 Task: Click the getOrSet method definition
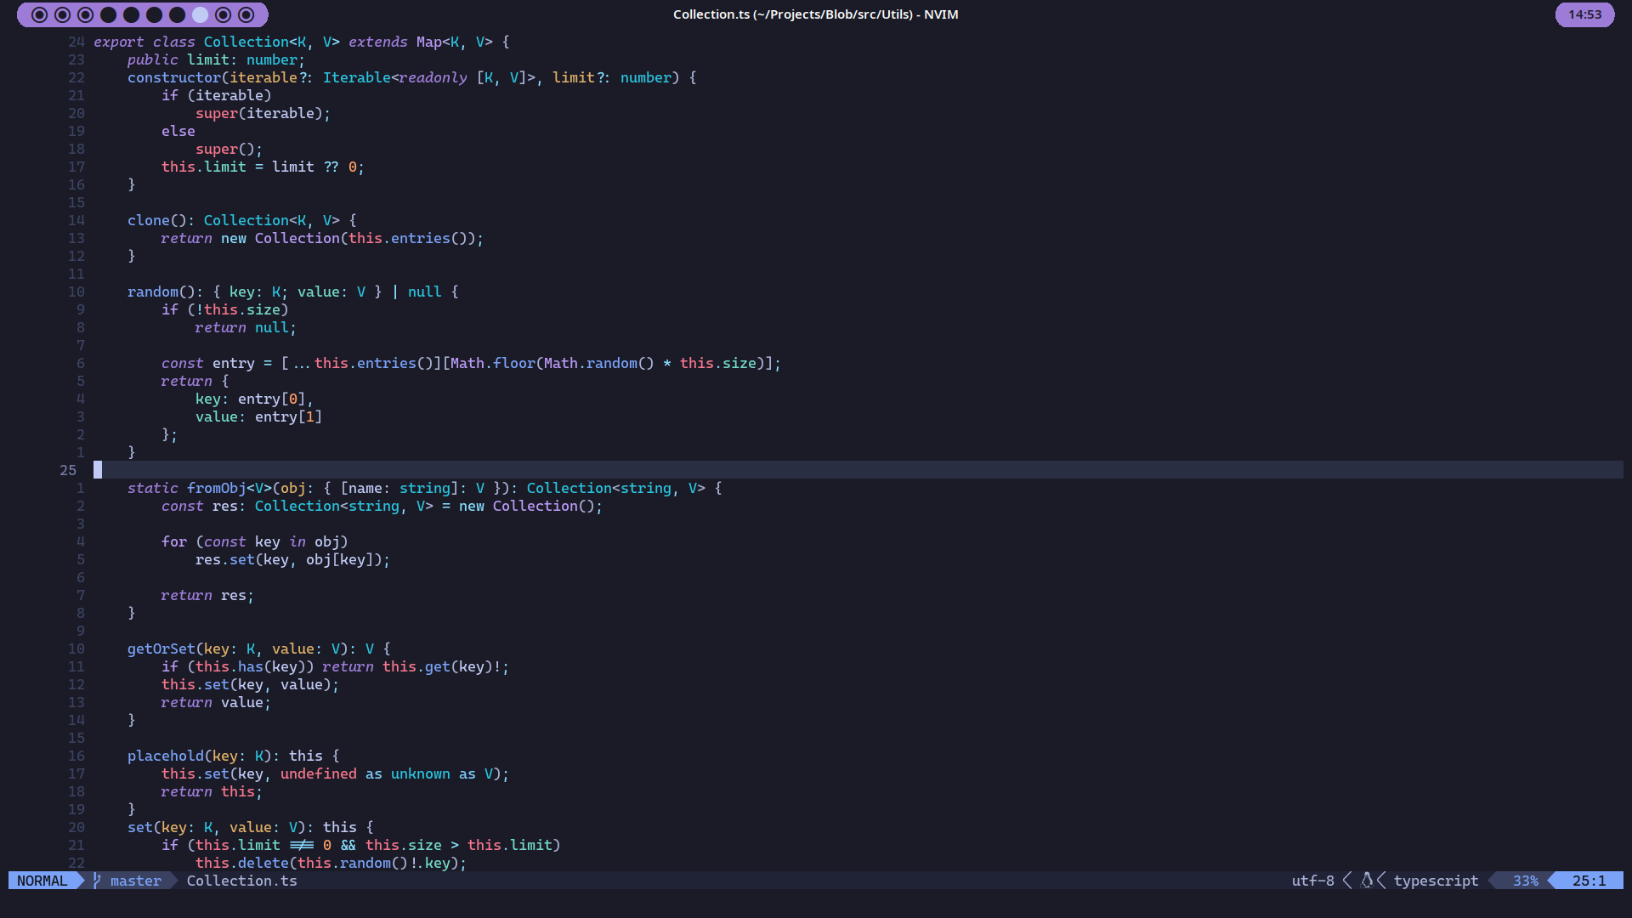click(161, 649)
